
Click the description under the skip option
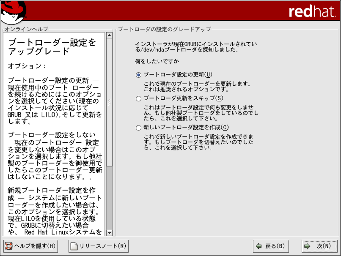tap(201, 113)
